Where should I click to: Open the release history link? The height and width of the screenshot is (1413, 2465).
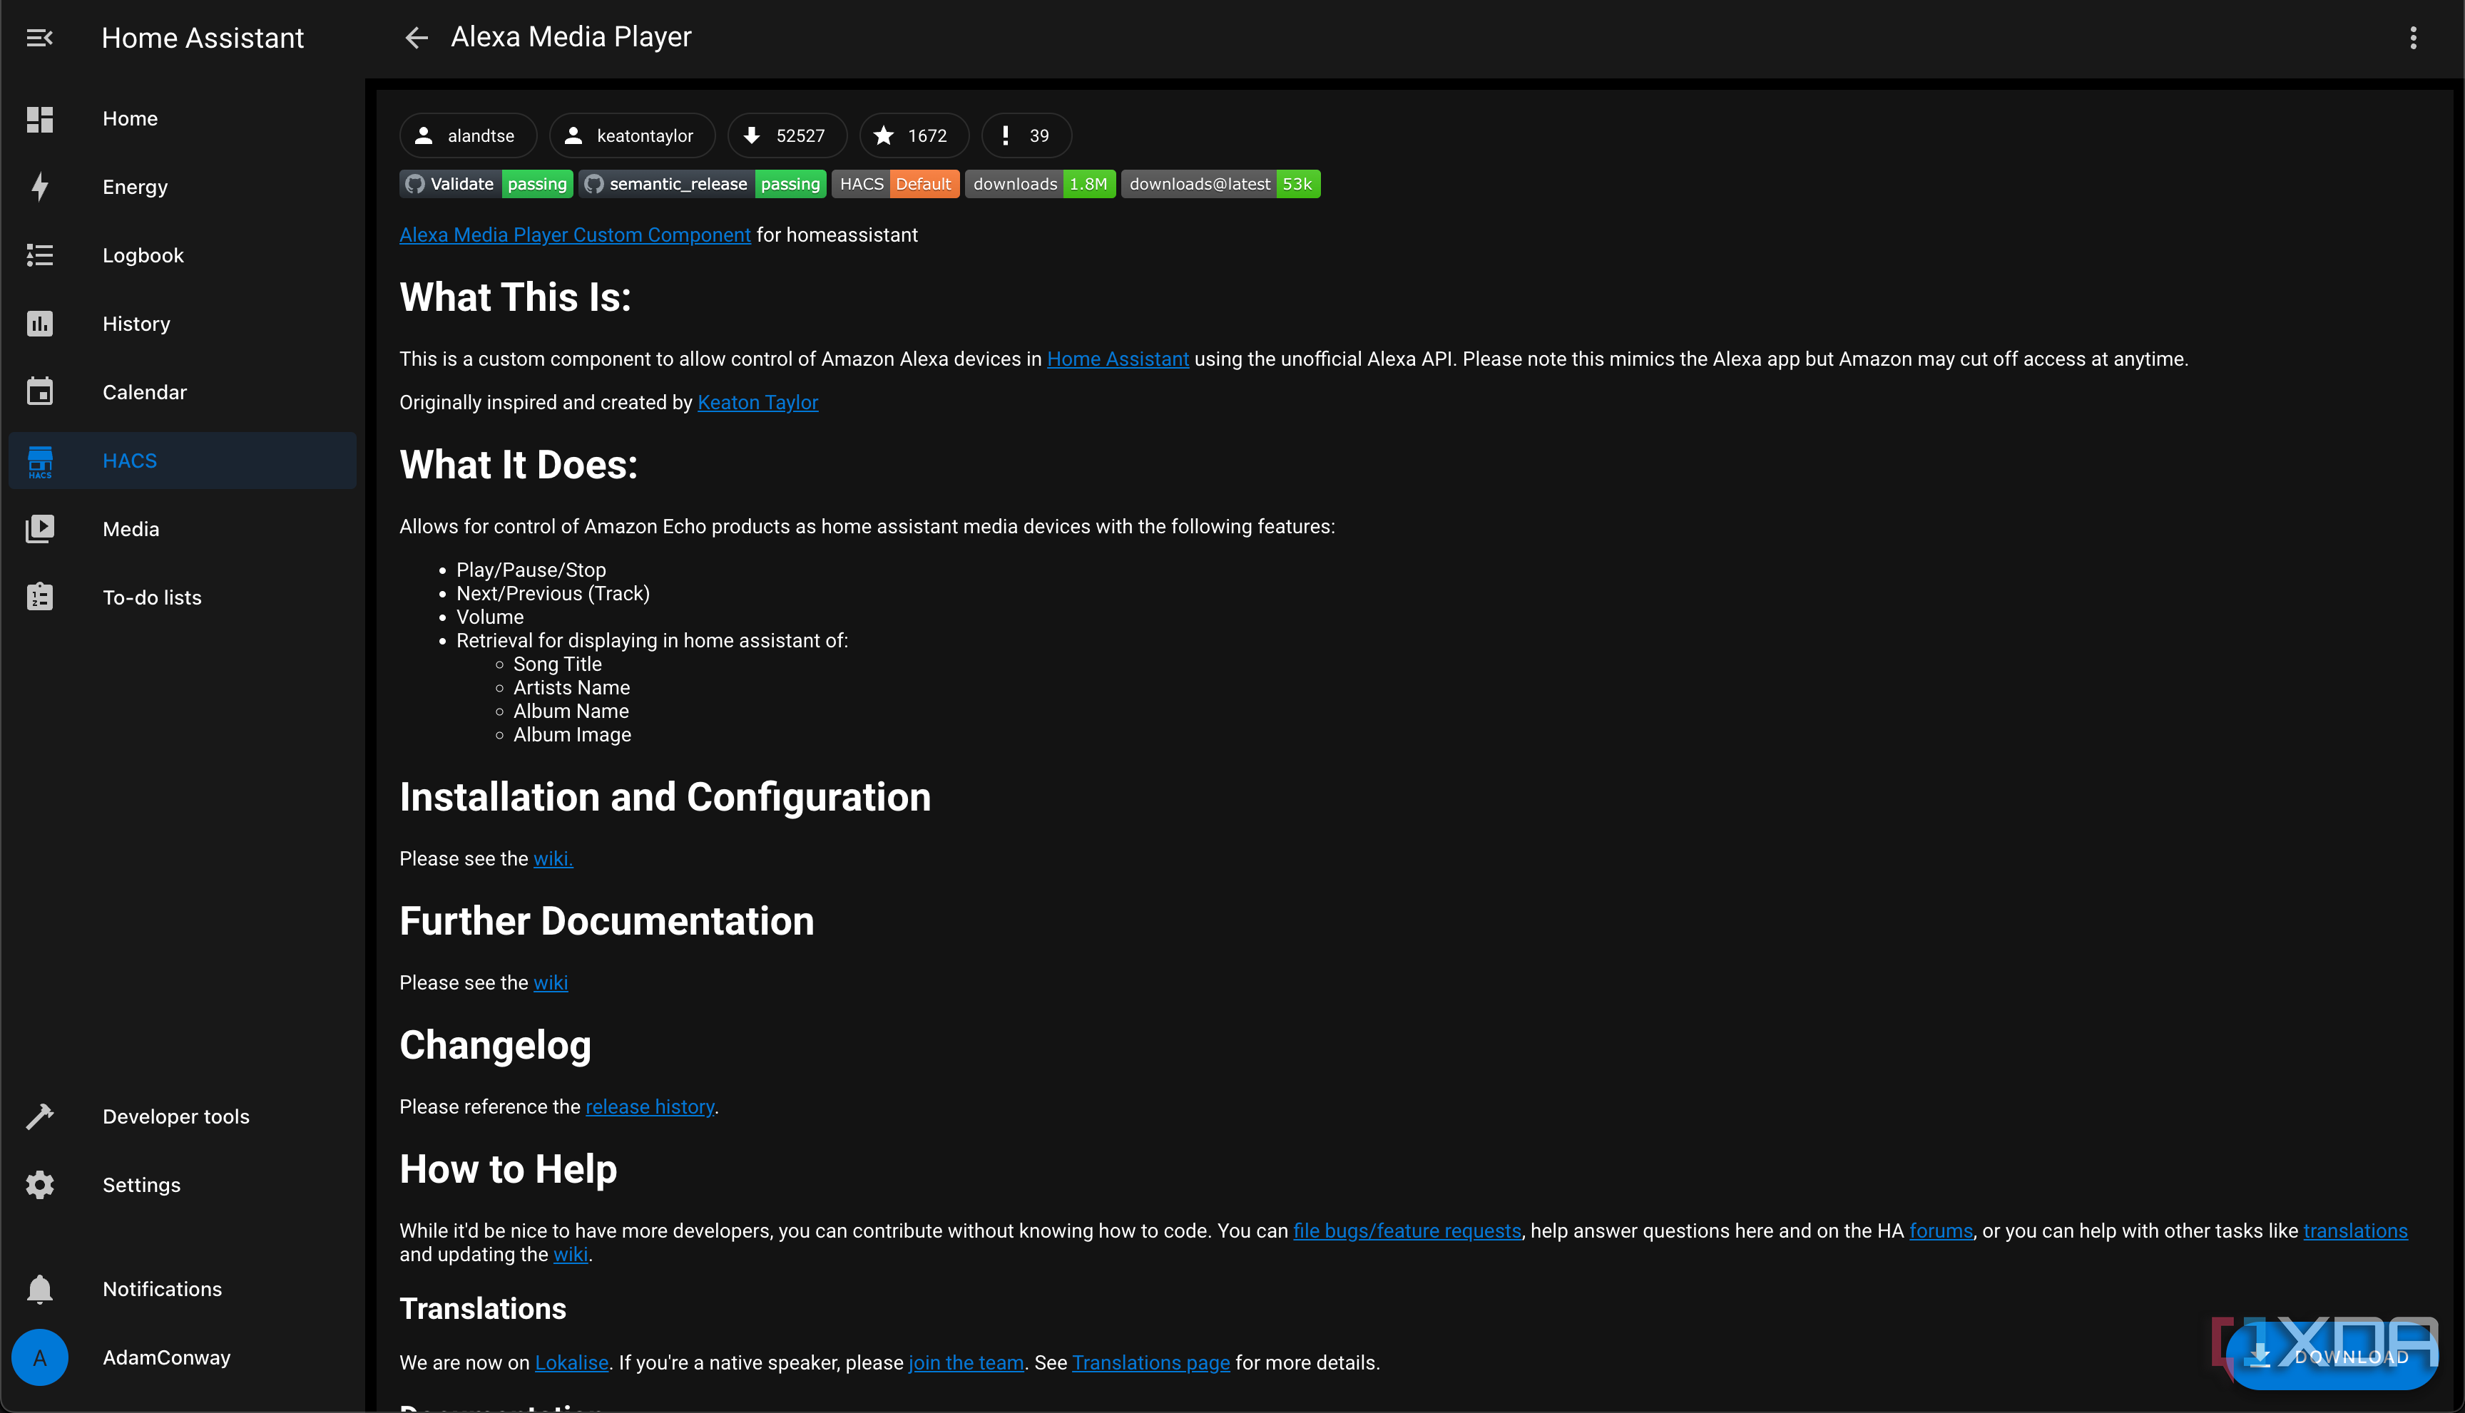click(650, 1107)
